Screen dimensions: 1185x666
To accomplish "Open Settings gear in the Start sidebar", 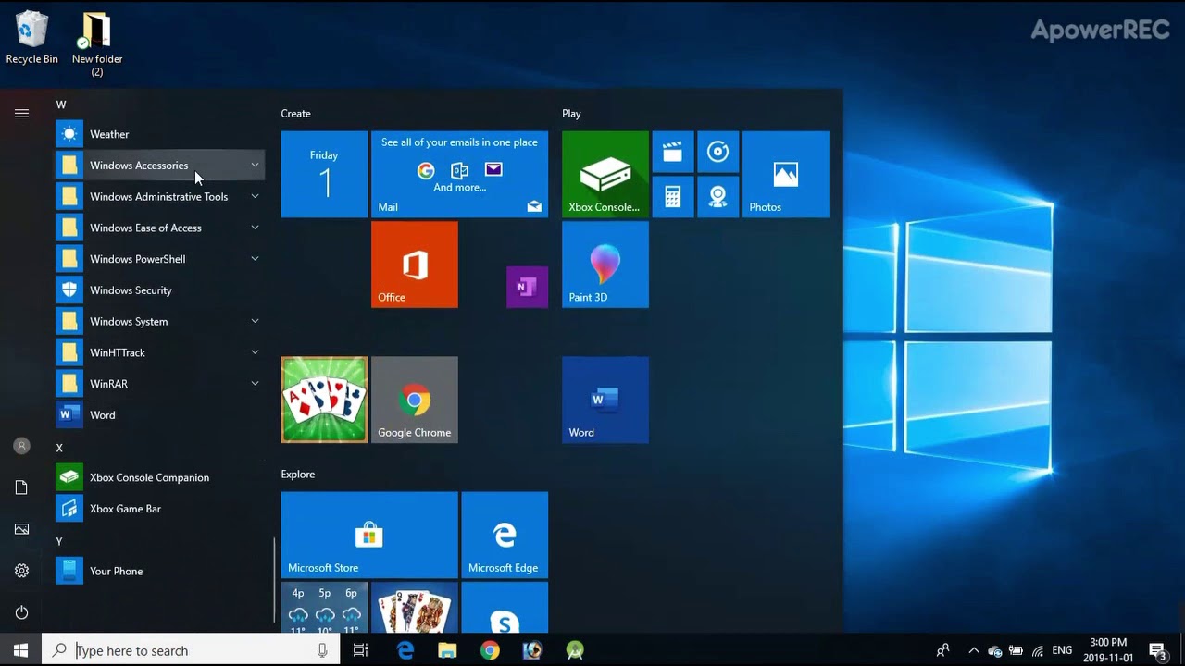I will coord(21,571).
